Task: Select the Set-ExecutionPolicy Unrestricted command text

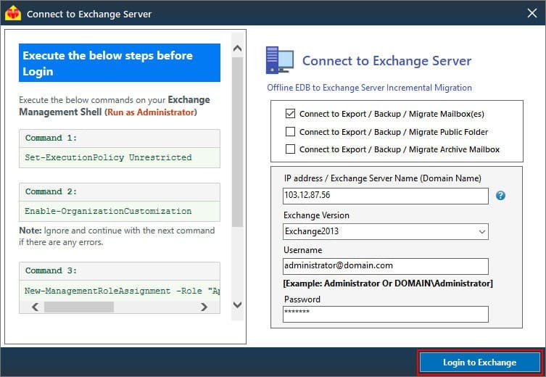Action: click(108, 157)
